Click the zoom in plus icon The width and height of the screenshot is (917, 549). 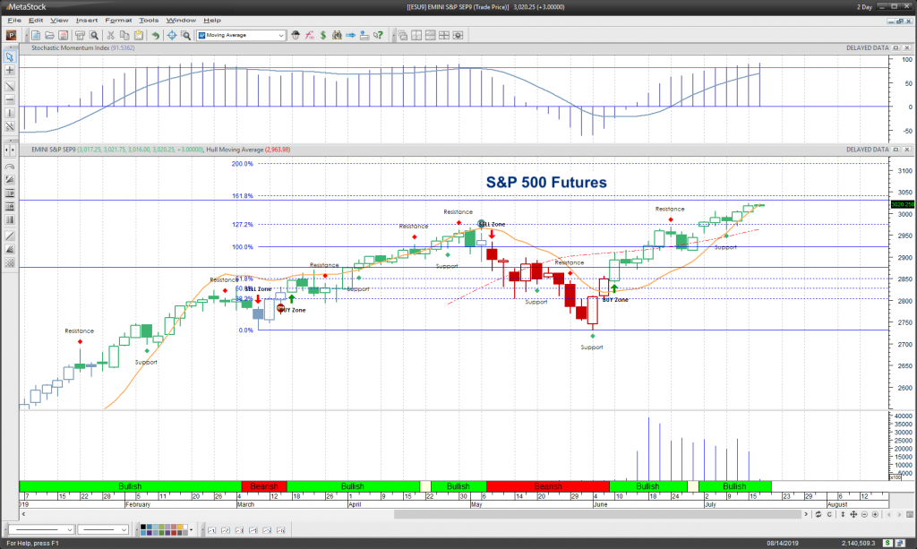click(x=876, y=514)
